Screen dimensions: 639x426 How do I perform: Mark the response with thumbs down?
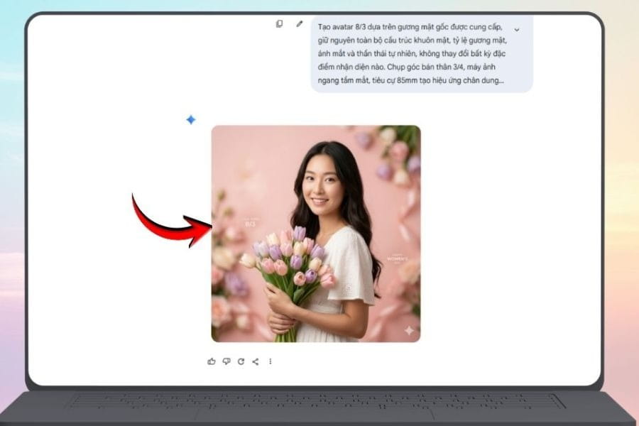[x=226, y=361]
